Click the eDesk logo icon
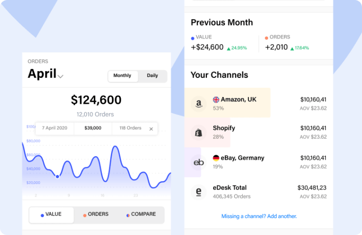Image resolution: width=362 pixels, height=235 pixels. 198,192
